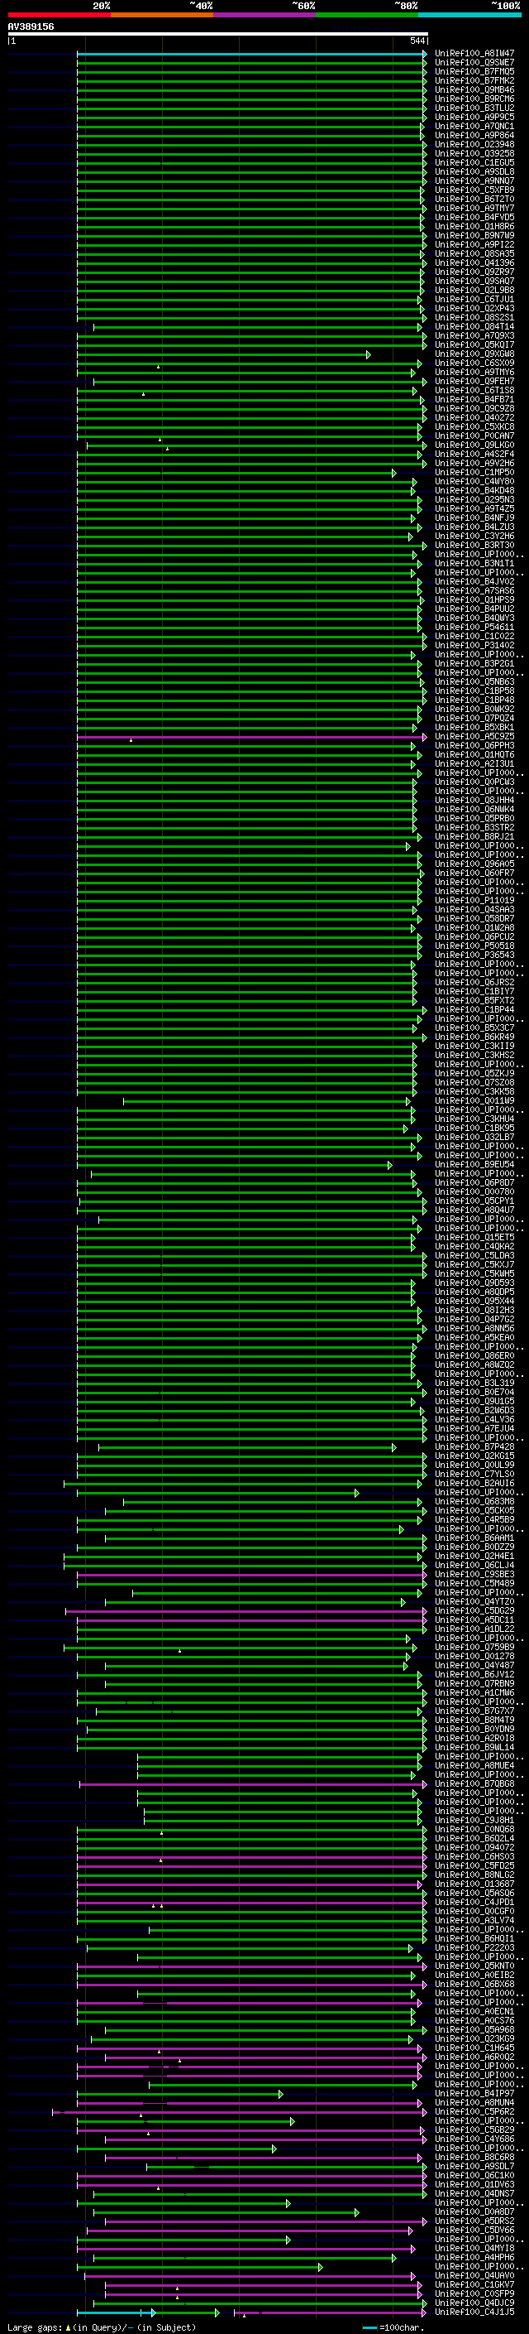Screen dimensions: 529x2334
Task: Select the UniRef100_A5DRS2 label
Action: pyautogui.click(x=474, y=2221)
